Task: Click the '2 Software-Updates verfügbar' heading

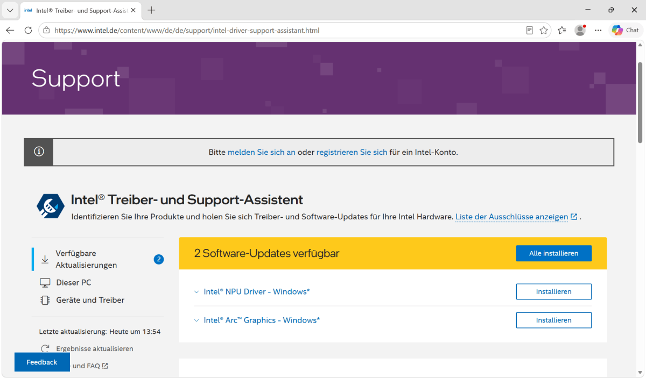Action: 266,253
